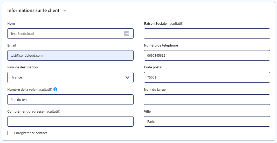Viewport: 277px width, 143px height.
Task: Click the Complément d'adresse input box
Action: click(70, 121)
